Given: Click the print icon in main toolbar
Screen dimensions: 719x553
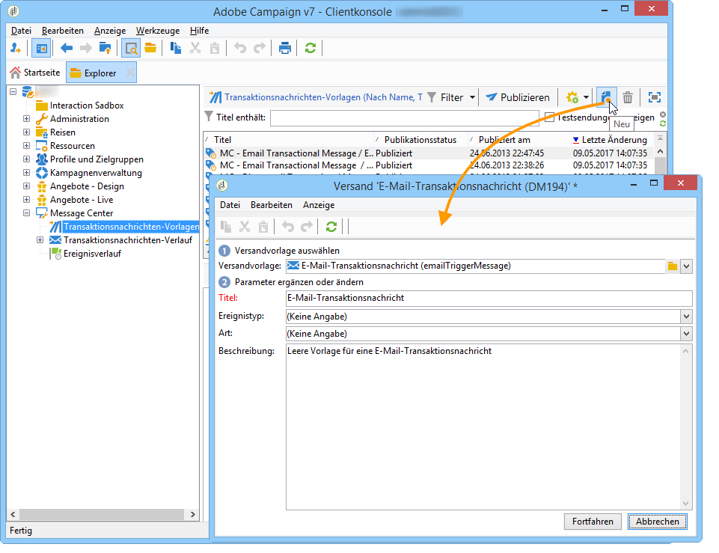Looking at the screenshot, I should coord(285,48).
